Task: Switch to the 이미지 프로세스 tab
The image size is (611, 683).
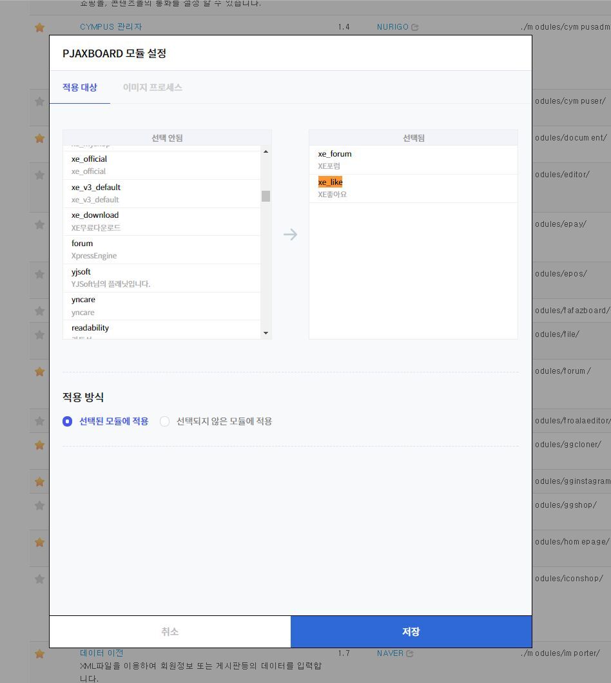Action: click(x=153, y=87)
